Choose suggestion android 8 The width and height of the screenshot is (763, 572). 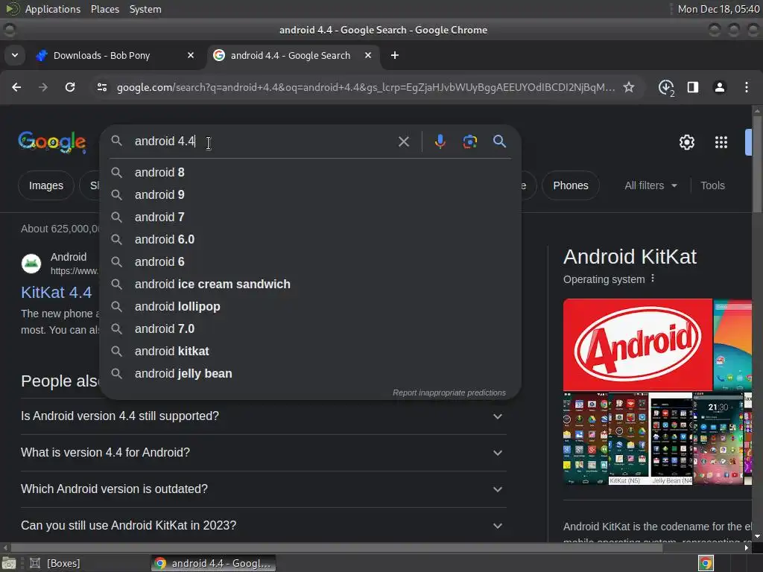[311, 172]
